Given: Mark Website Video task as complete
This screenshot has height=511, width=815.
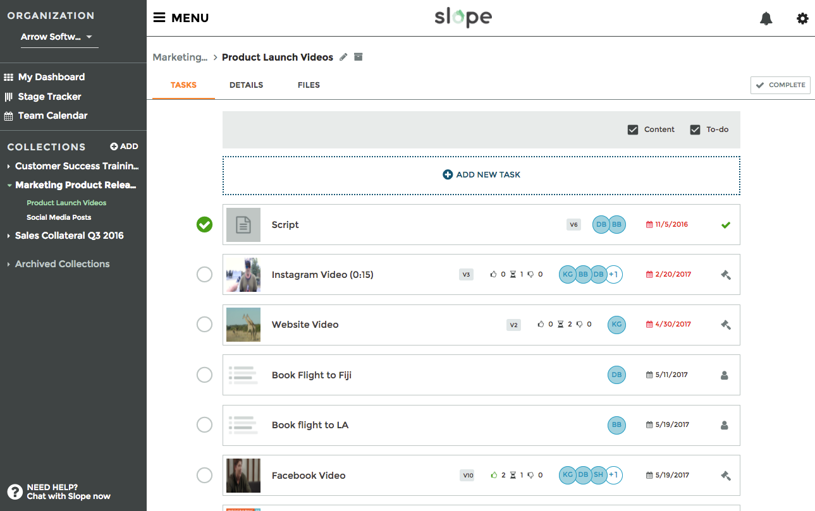Looking at the screenshot, I should 204,325.
